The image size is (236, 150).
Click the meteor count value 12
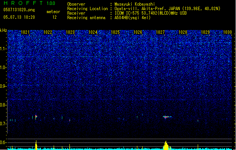pos(54,17)
